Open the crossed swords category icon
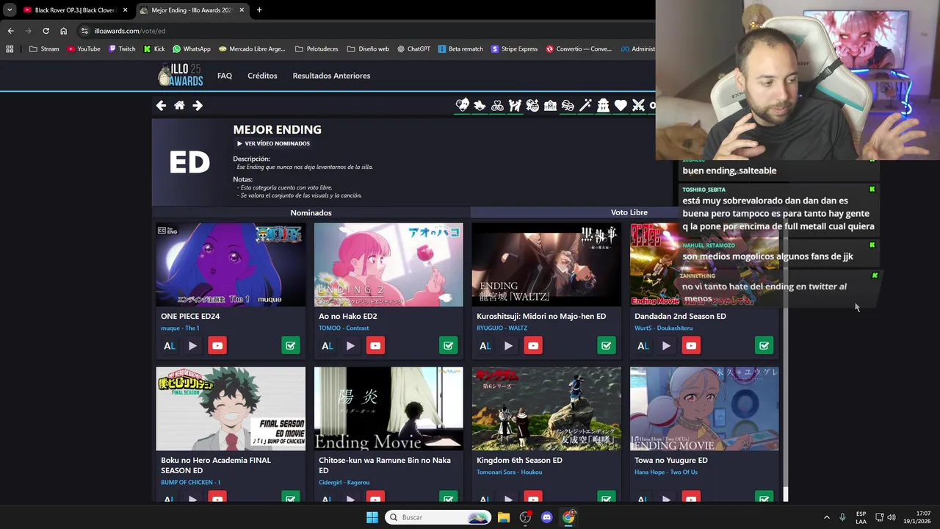940x529 pixels. [x=638, y=105]
